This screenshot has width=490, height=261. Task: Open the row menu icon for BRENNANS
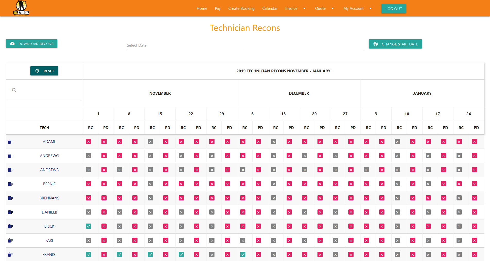[x=10, y=198]
